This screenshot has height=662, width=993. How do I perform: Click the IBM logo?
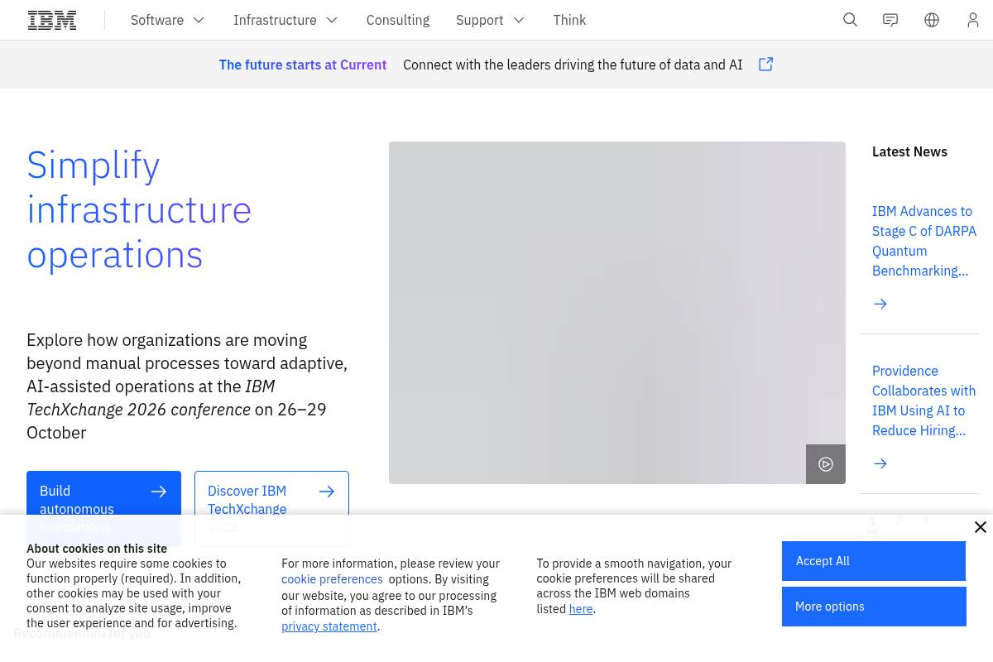[x=52, y=20]
